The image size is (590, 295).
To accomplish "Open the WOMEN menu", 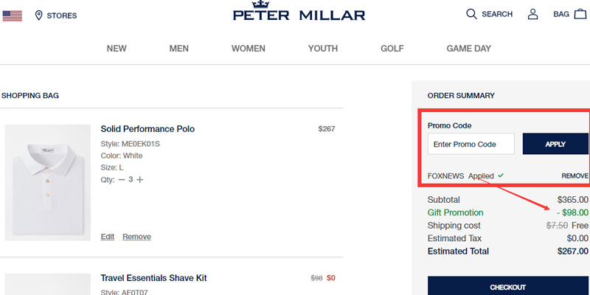I will 249,49.
